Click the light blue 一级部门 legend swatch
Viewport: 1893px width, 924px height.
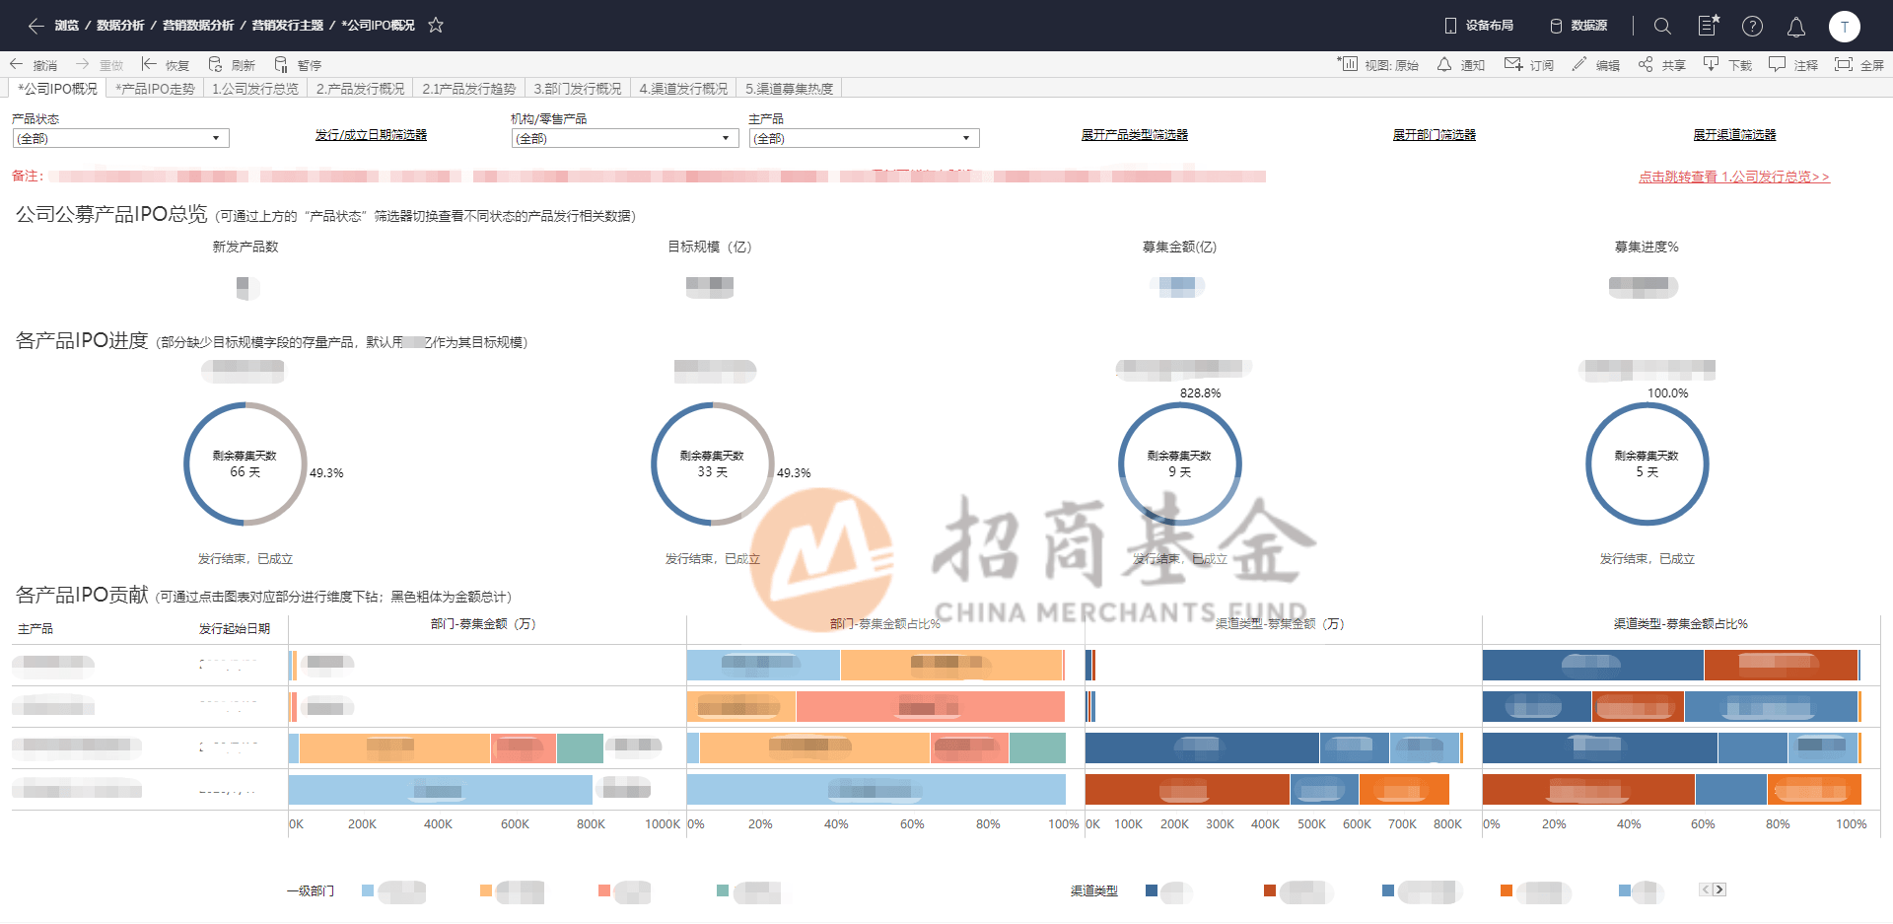[x=368, y=890]
